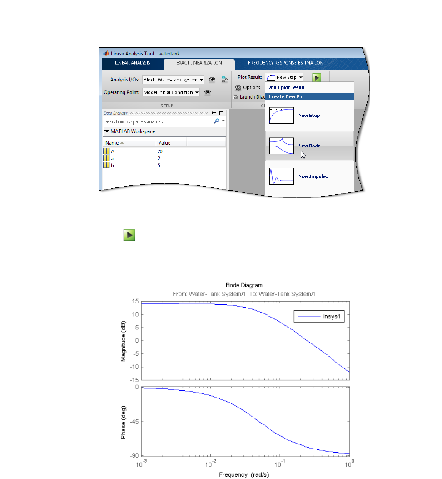
Task: Click the New Step plot thumbnail
Action: tap(282, 116)
